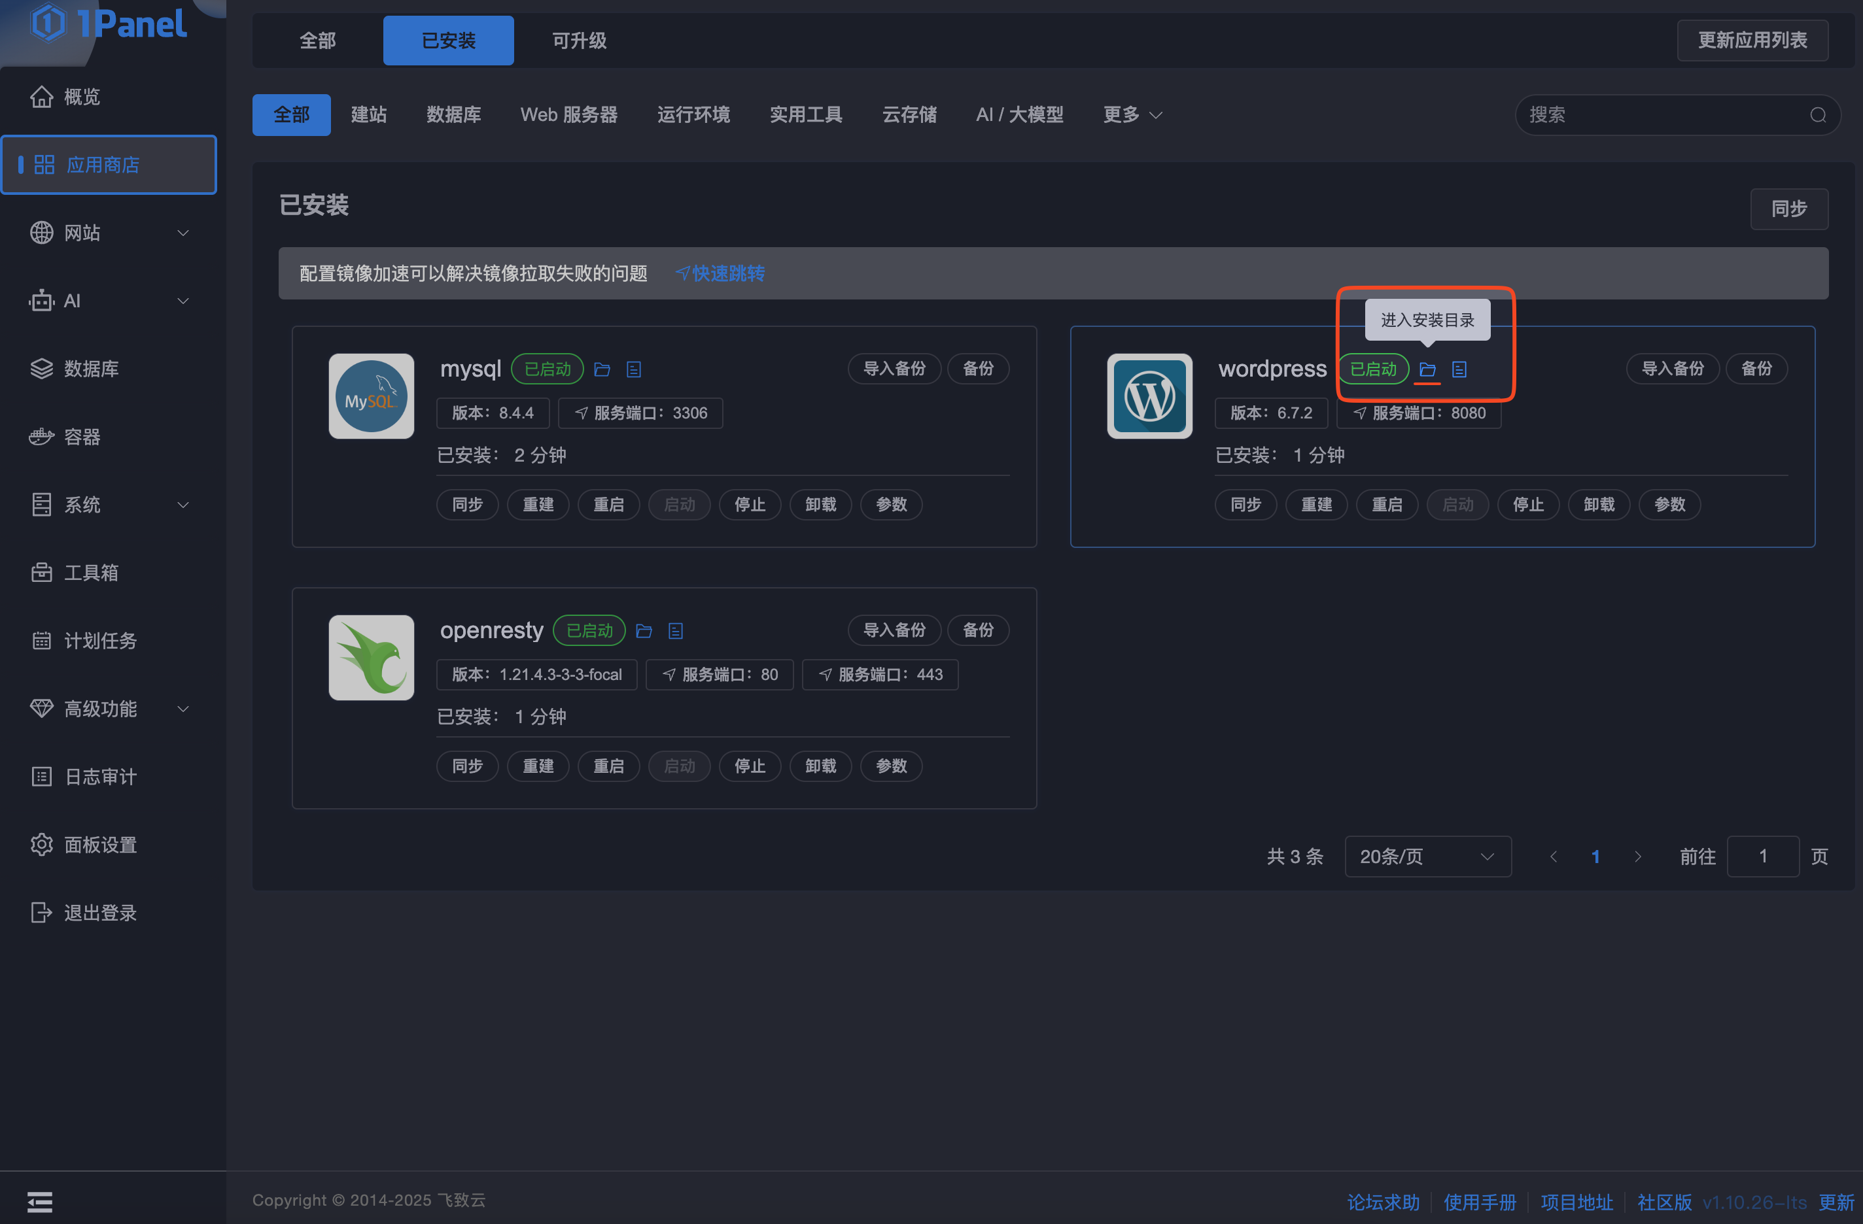
Task: Click the MySQL app logo
Action: tap(371, 396)
